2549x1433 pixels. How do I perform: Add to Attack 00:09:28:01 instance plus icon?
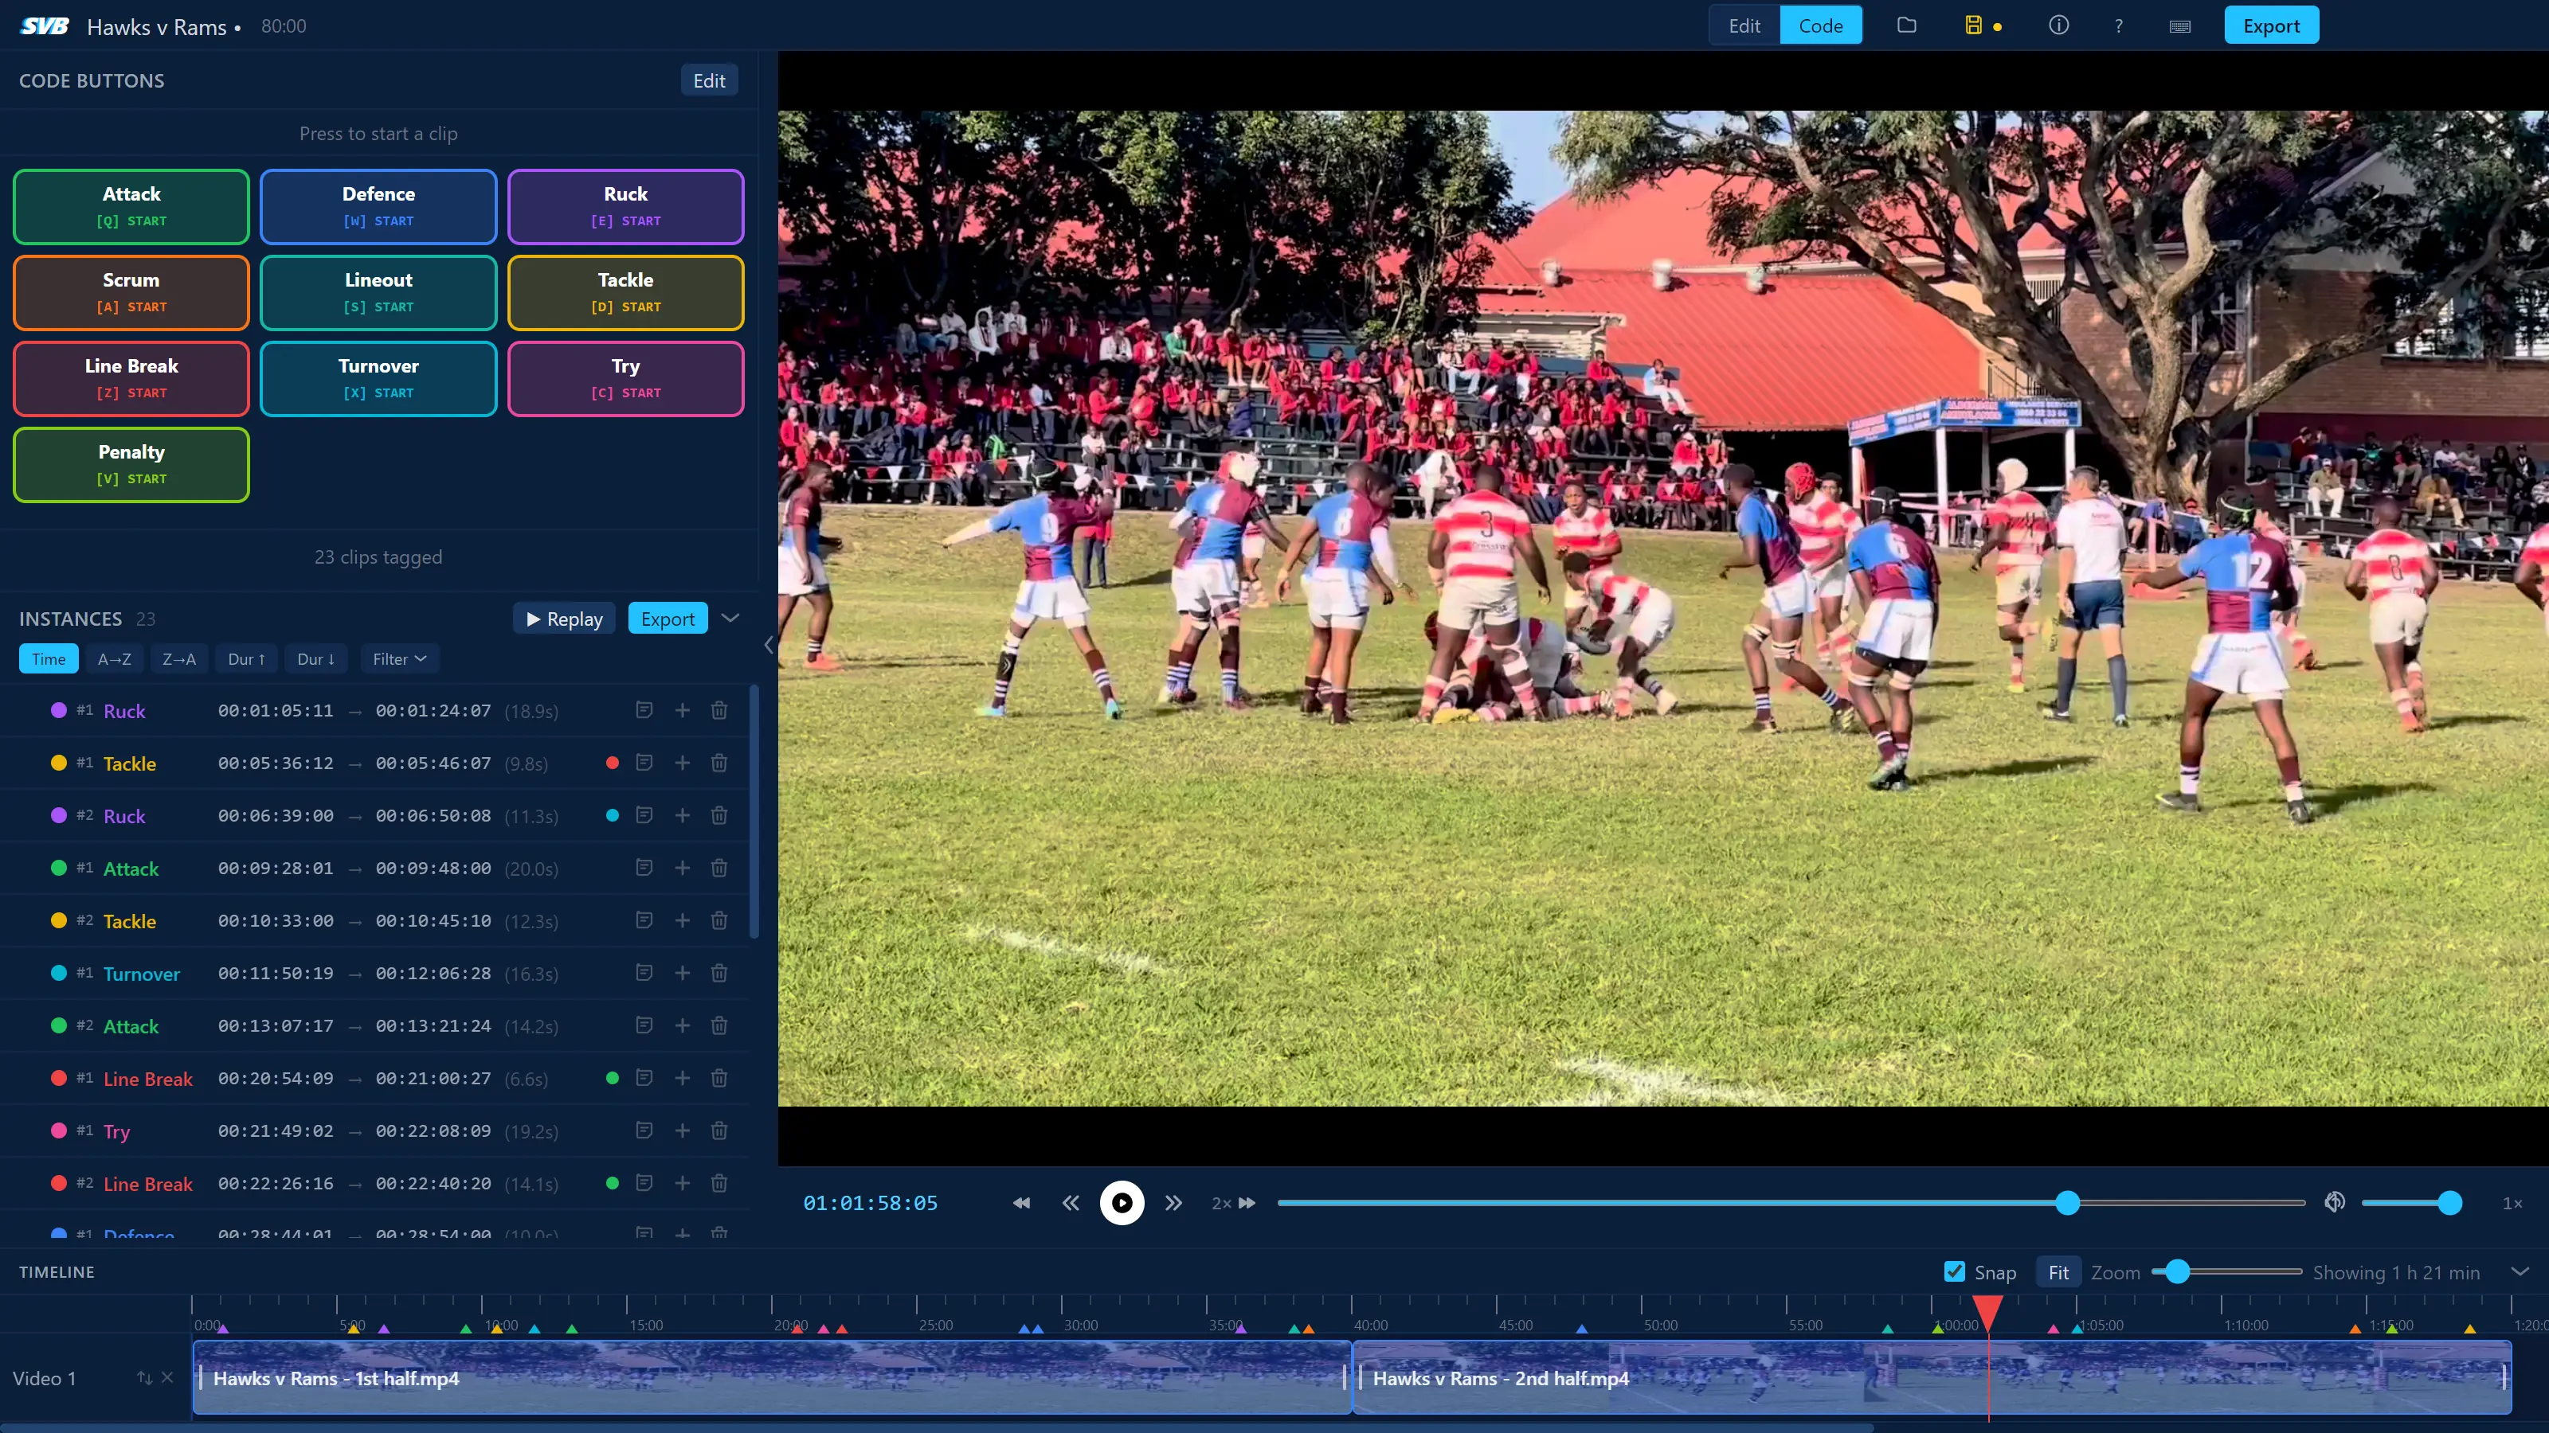(682, 867)
